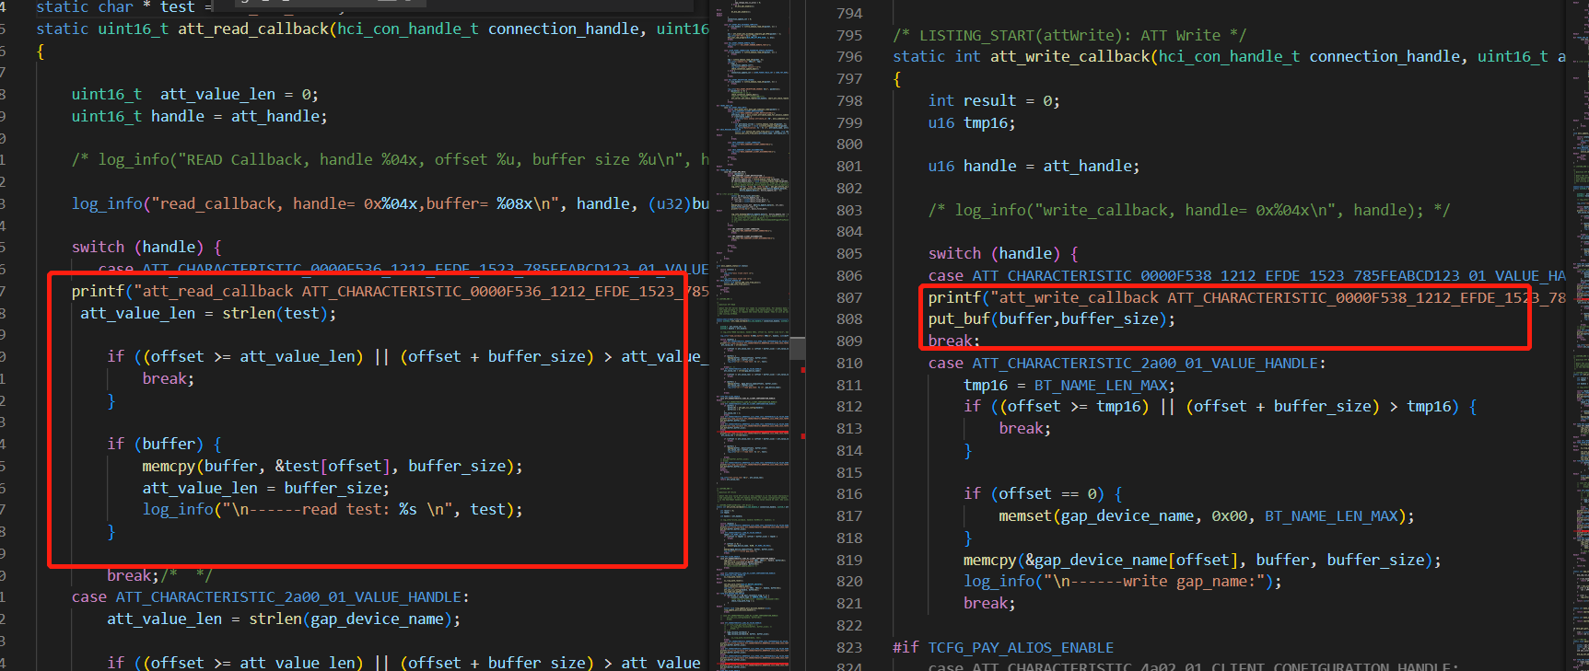Click 'break;' on line 813
Screen dimensions: 1589x671
(x=1025, y=428)
